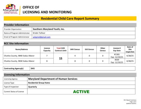Click the 'Email of Program Administrator' label

click(17, 37)
